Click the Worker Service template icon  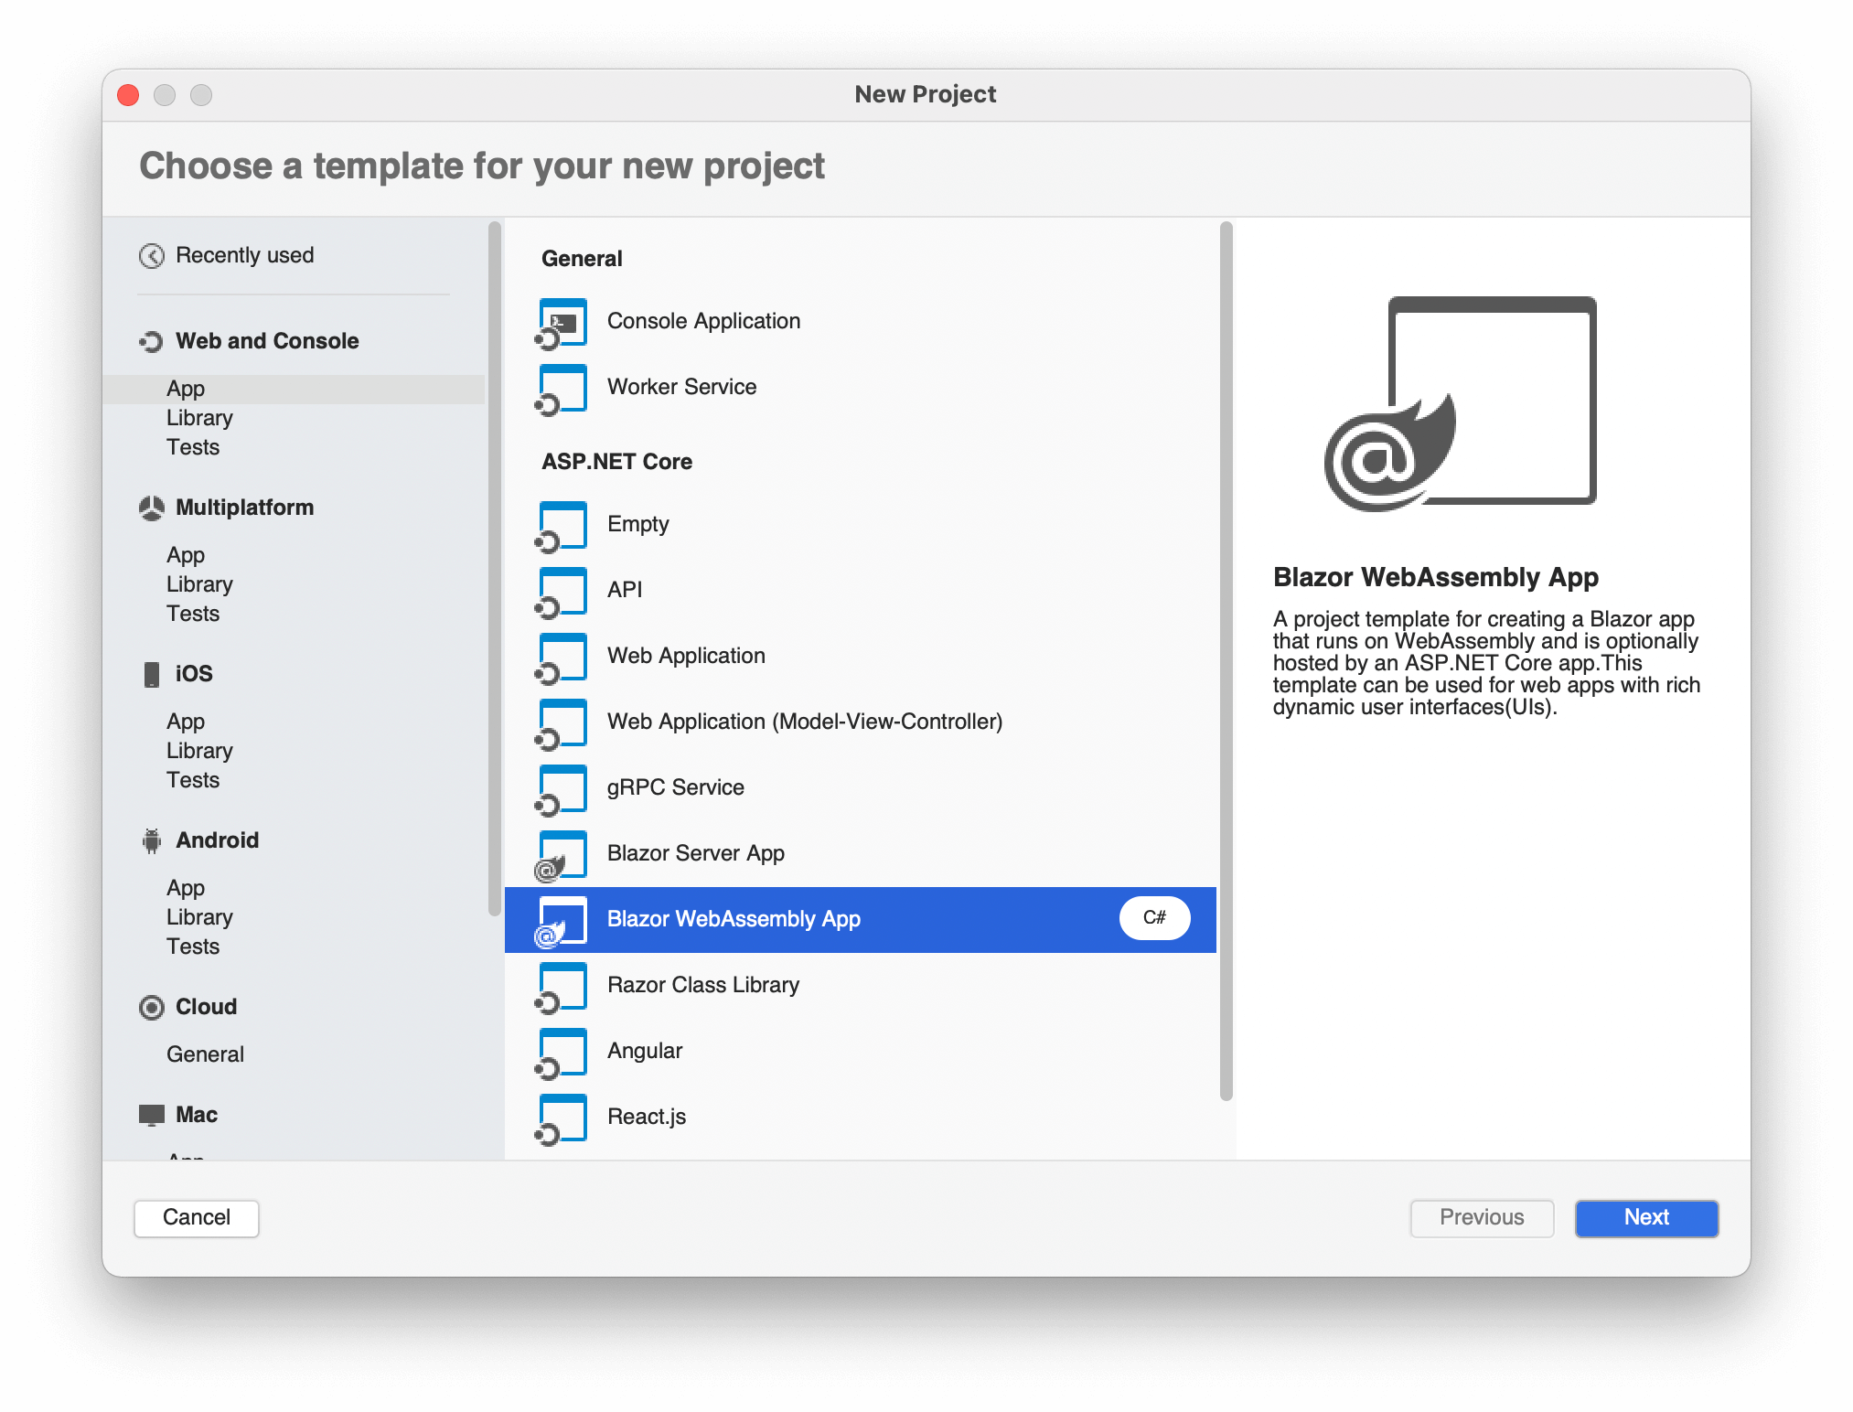[562, 390]
